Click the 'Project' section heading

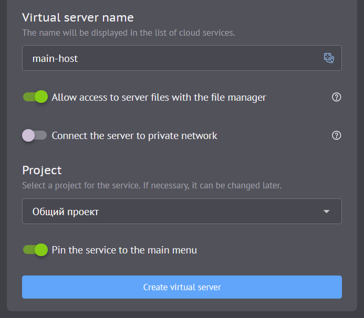(42, 170)
